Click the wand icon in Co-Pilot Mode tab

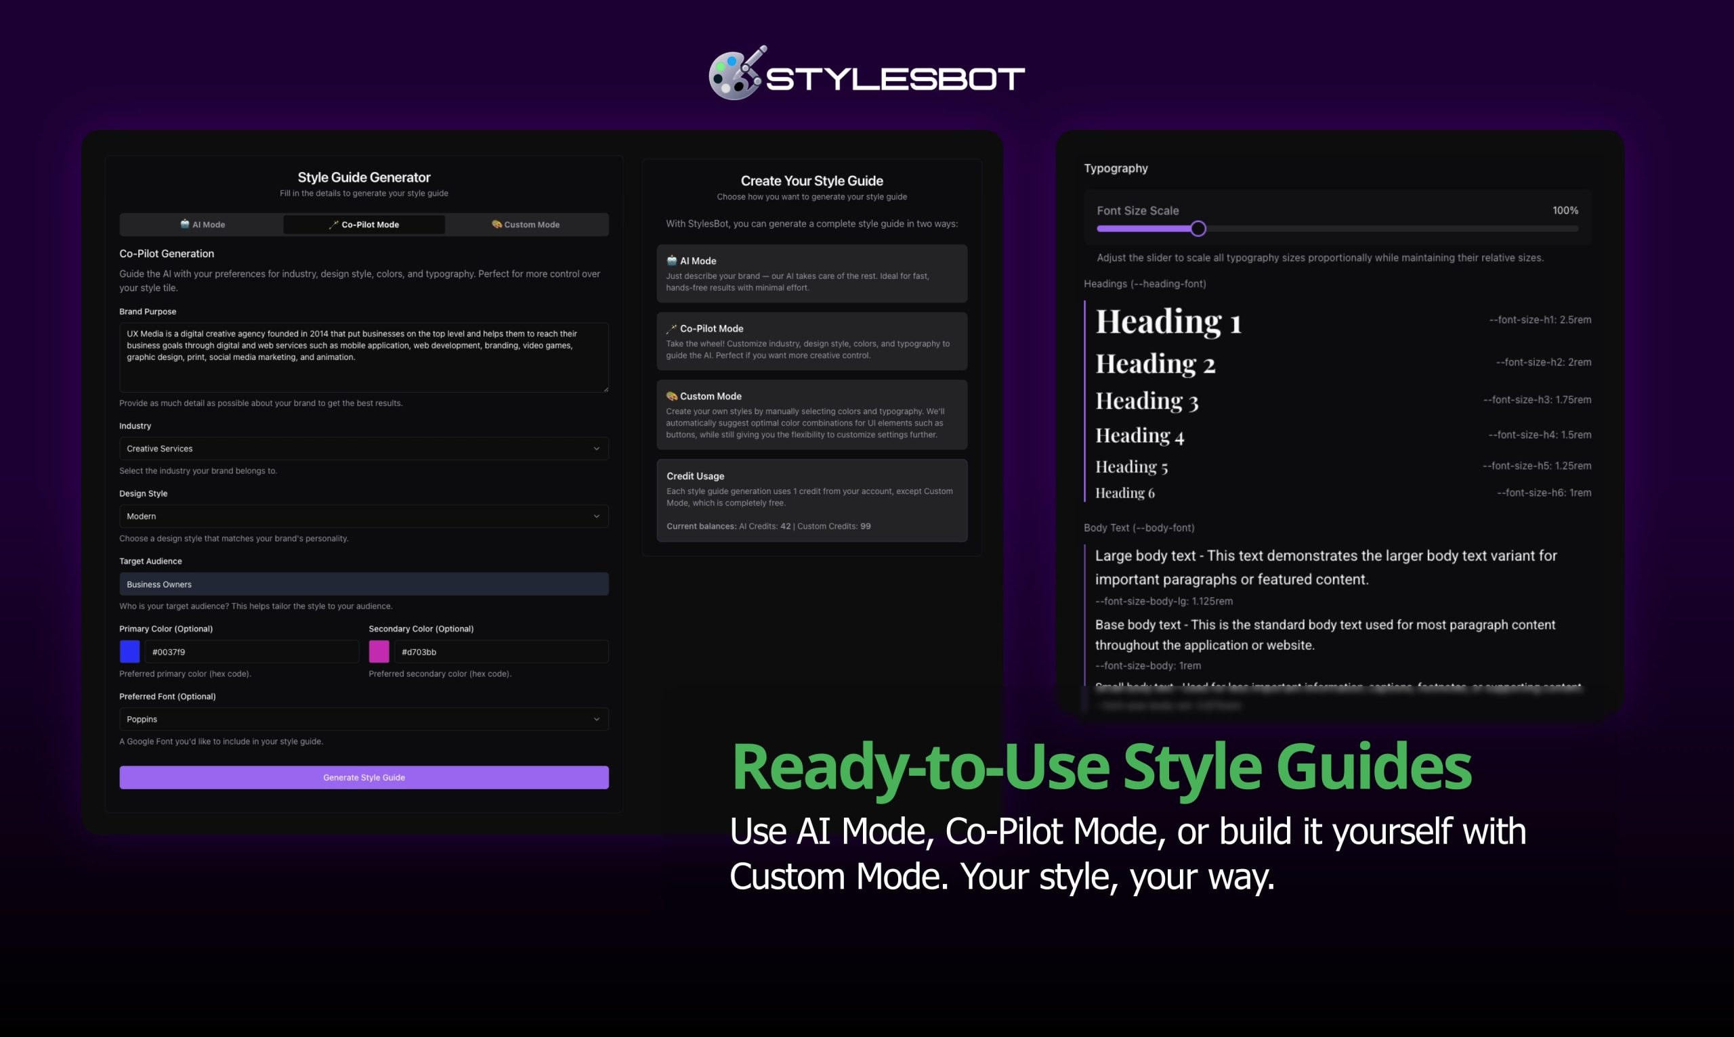point(333,224)
